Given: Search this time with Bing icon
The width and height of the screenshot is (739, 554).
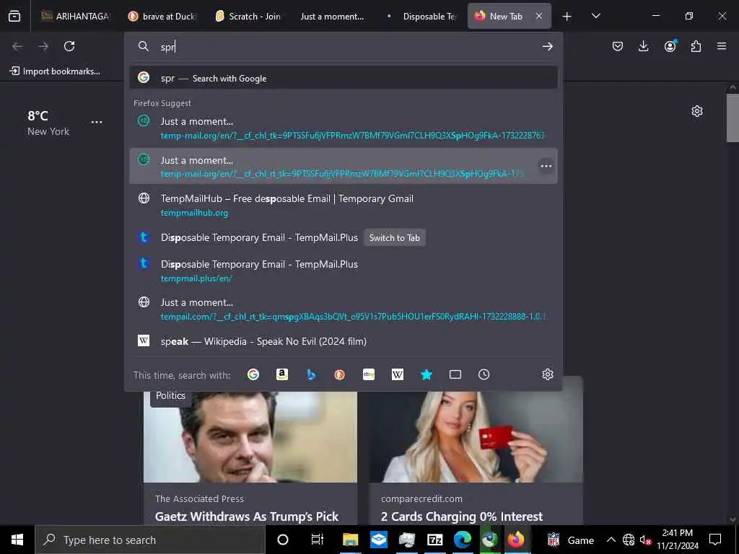Looking at the screenshot, I should [x=311, y=374].
